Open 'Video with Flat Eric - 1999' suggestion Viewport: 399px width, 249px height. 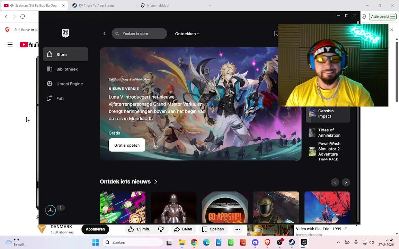[323, 229]
